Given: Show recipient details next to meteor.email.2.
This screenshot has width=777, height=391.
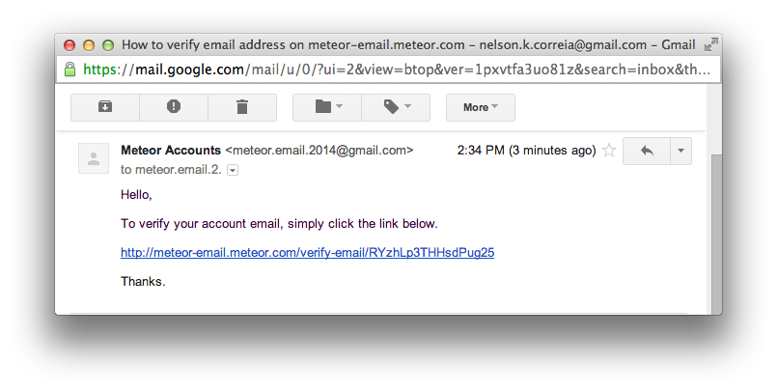Looking at the screenshot, I should pos(233,171).
